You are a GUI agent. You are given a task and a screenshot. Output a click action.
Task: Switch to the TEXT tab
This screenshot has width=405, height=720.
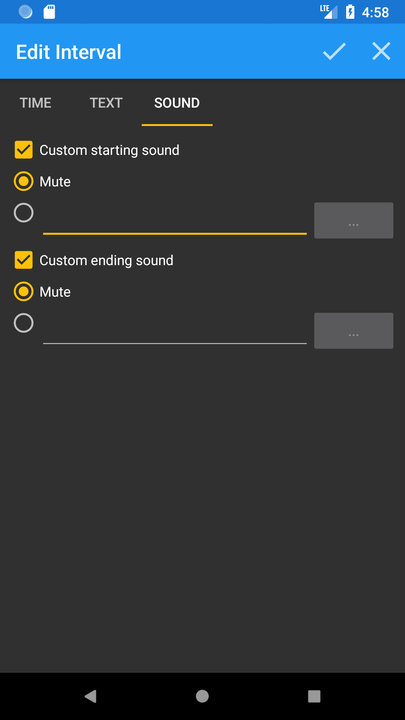[106, 102]
